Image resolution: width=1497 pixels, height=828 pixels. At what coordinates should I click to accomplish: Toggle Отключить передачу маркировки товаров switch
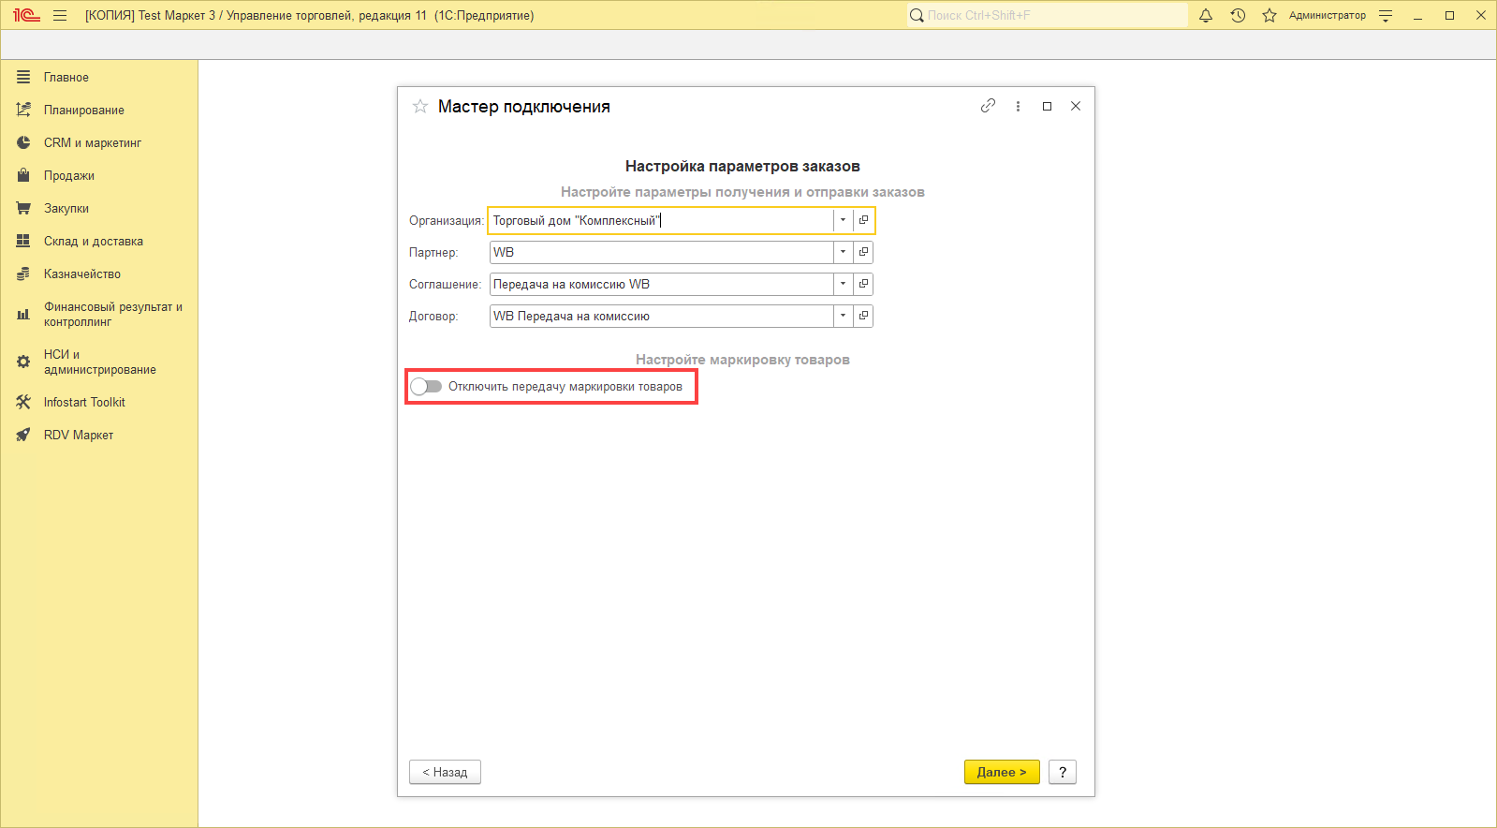pos(426,386)
